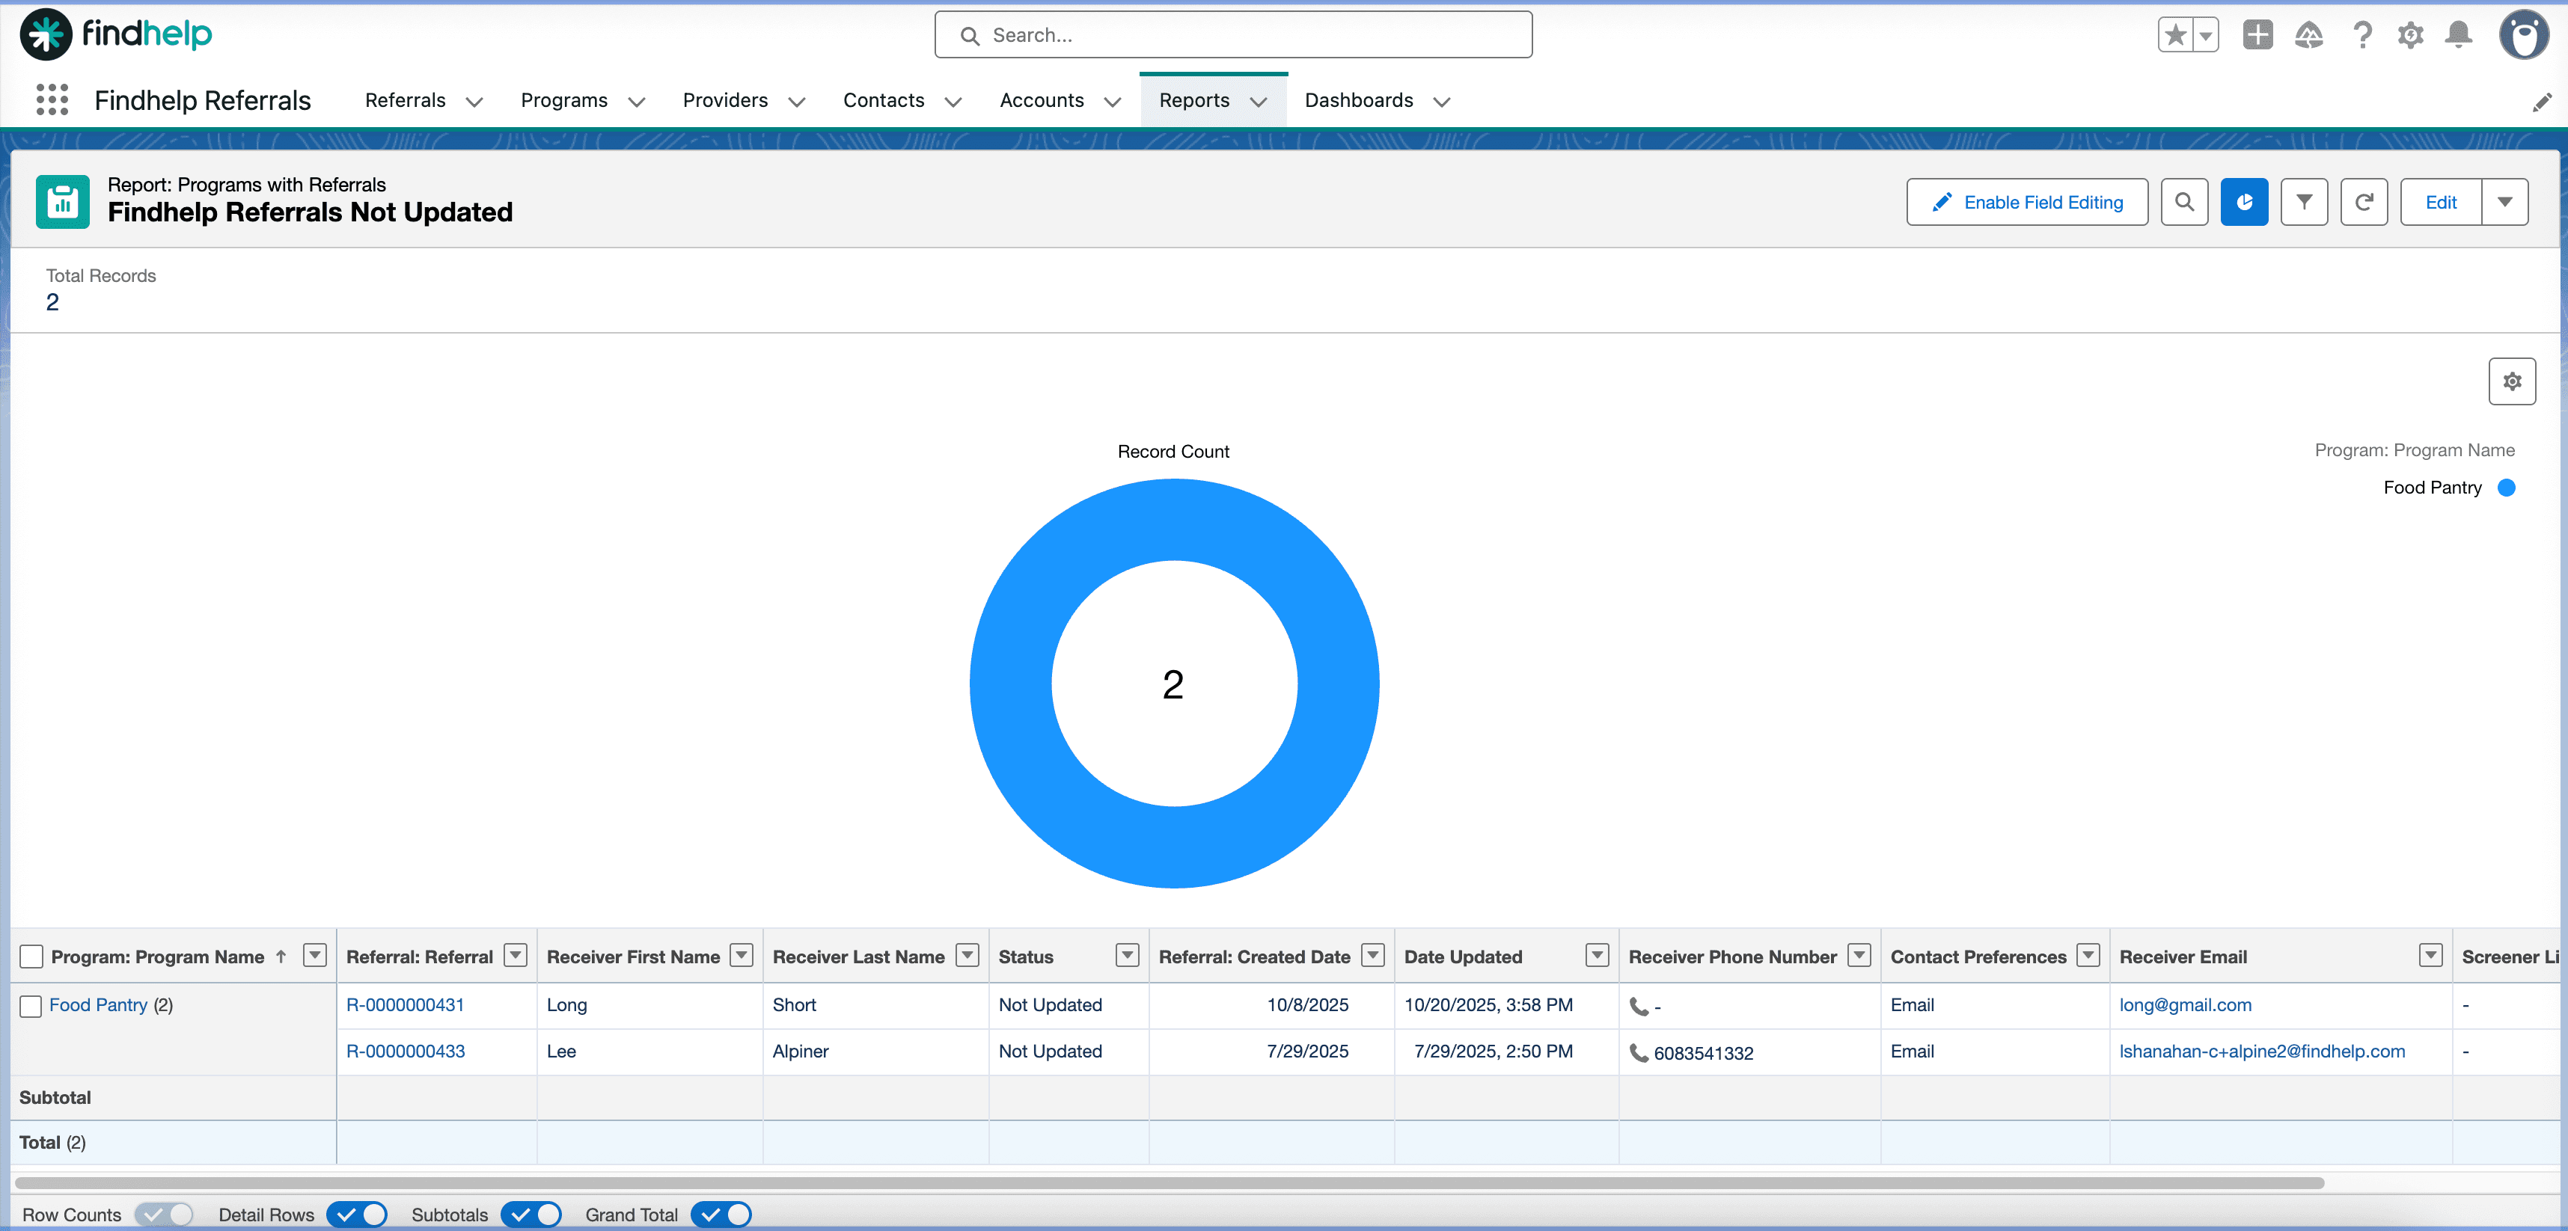Viewport: 2568px width, 1231px height.
Task: Open the Reports tab chevron menu
Action: click(x=1258, y=102)
